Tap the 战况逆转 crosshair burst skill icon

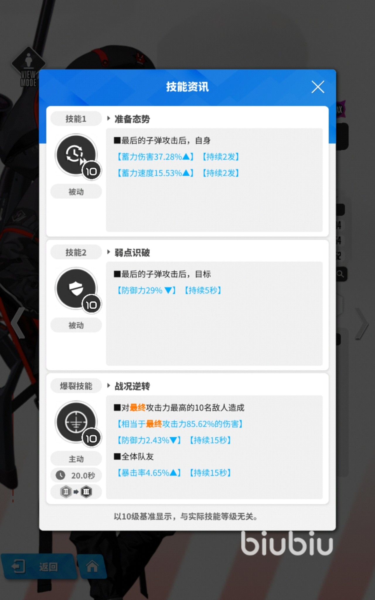coord(77,422)
